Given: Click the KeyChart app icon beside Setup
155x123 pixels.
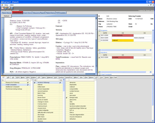Looking at the screenshot, I should pyautogui.click(x=2, y=5).
